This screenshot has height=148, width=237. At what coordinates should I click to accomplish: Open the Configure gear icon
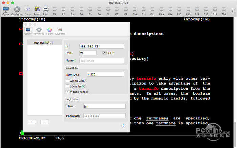coord(17,9)
